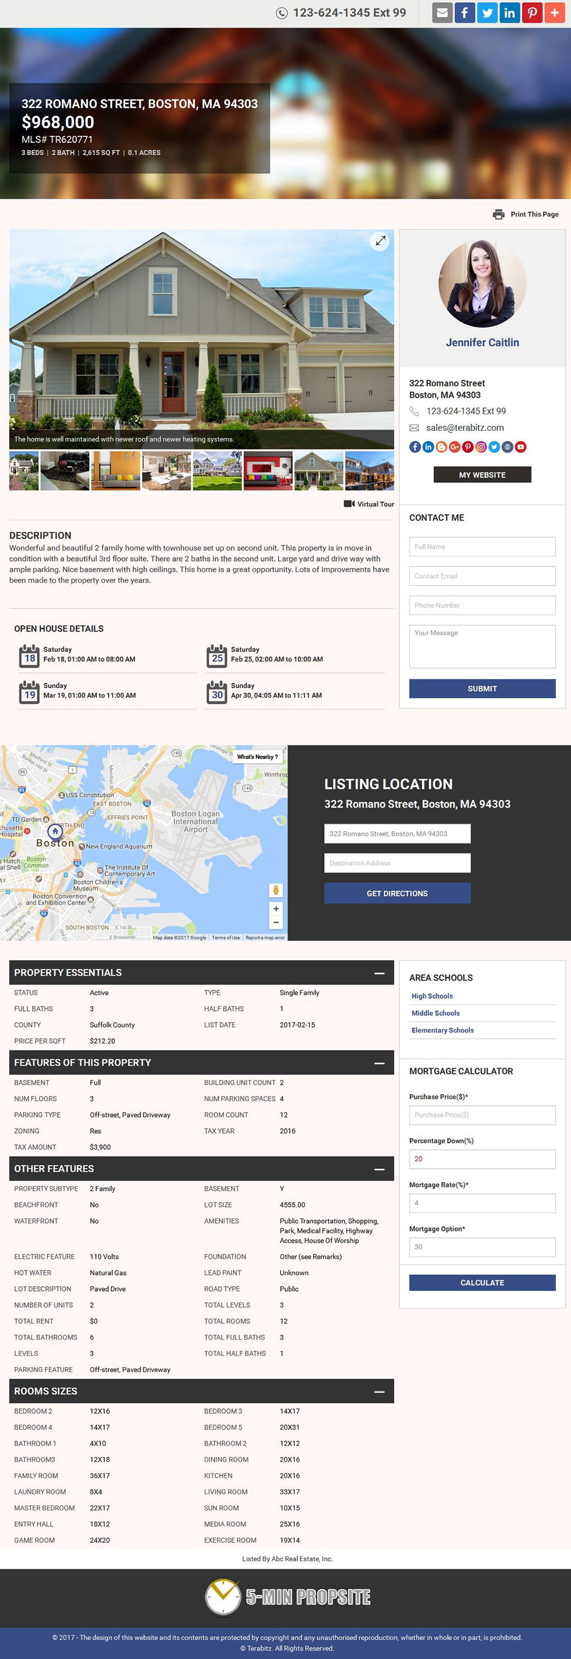Share listing on Facebook from top bar
Viewport: 571px width, 1659px height.
pos(465,13)
